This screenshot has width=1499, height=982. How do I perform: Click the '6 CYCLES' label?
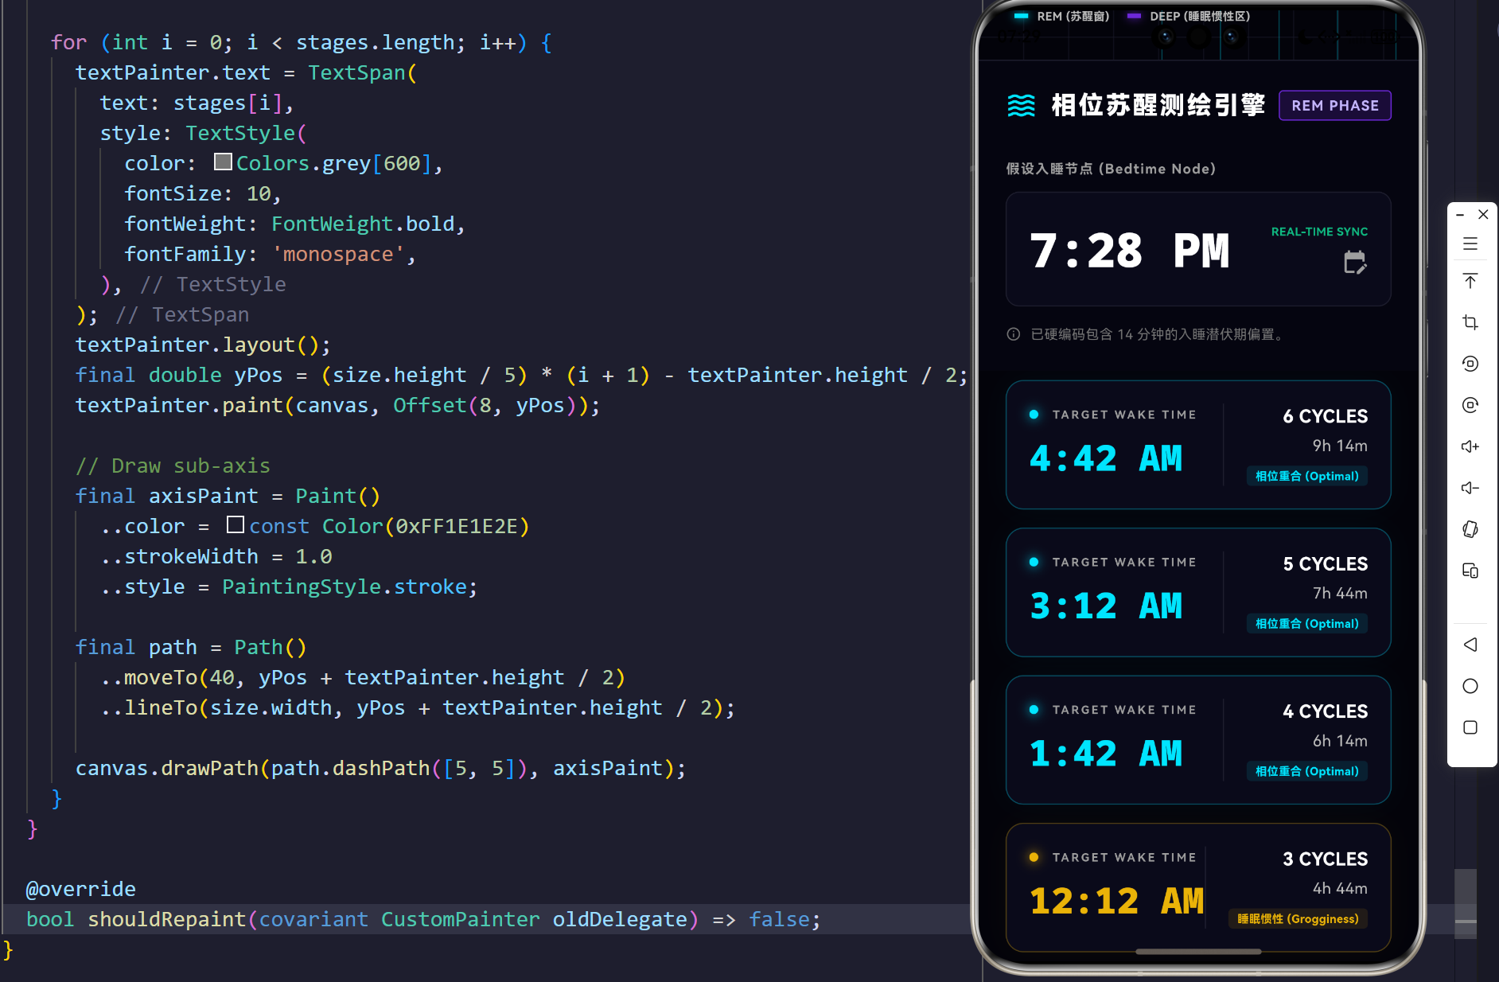(x=1326, y=416)
